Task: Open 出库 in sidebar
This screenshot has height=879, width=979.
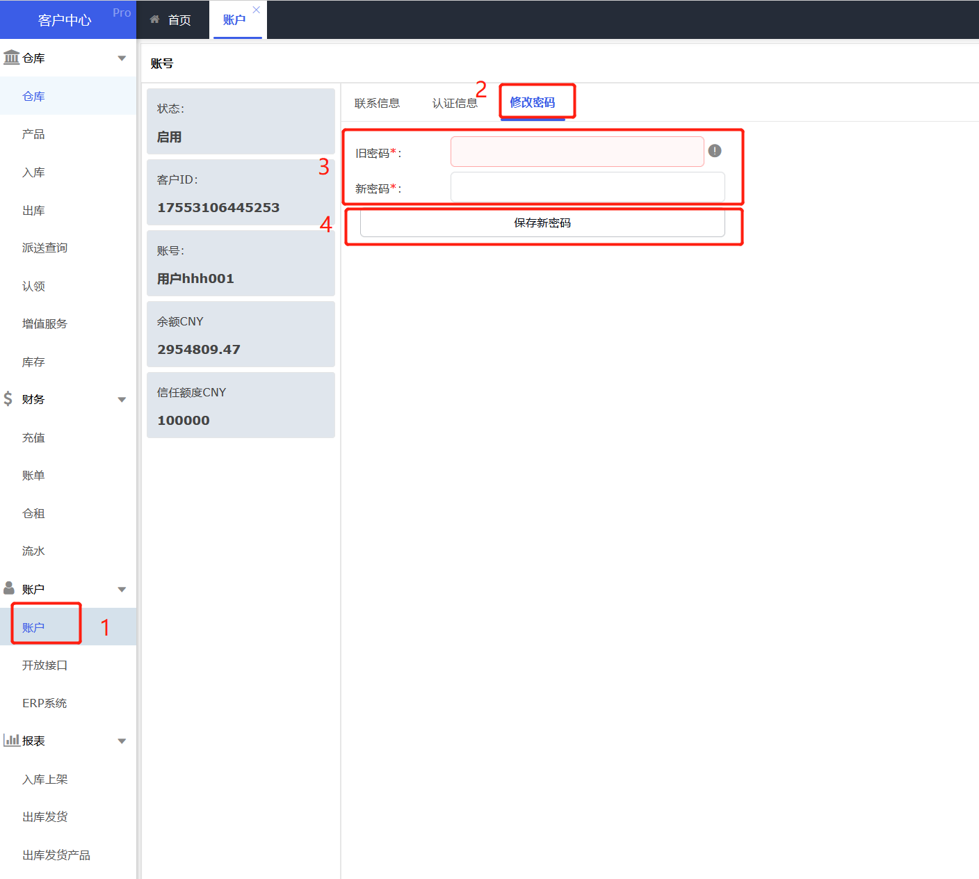Action: click(68, 210)
